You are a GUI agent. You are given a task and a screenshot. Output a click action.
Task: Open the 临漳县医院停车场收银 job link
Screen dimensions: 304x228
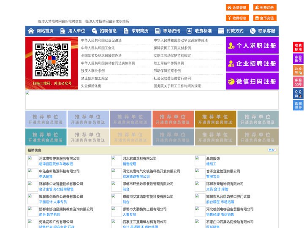[56, 164]
